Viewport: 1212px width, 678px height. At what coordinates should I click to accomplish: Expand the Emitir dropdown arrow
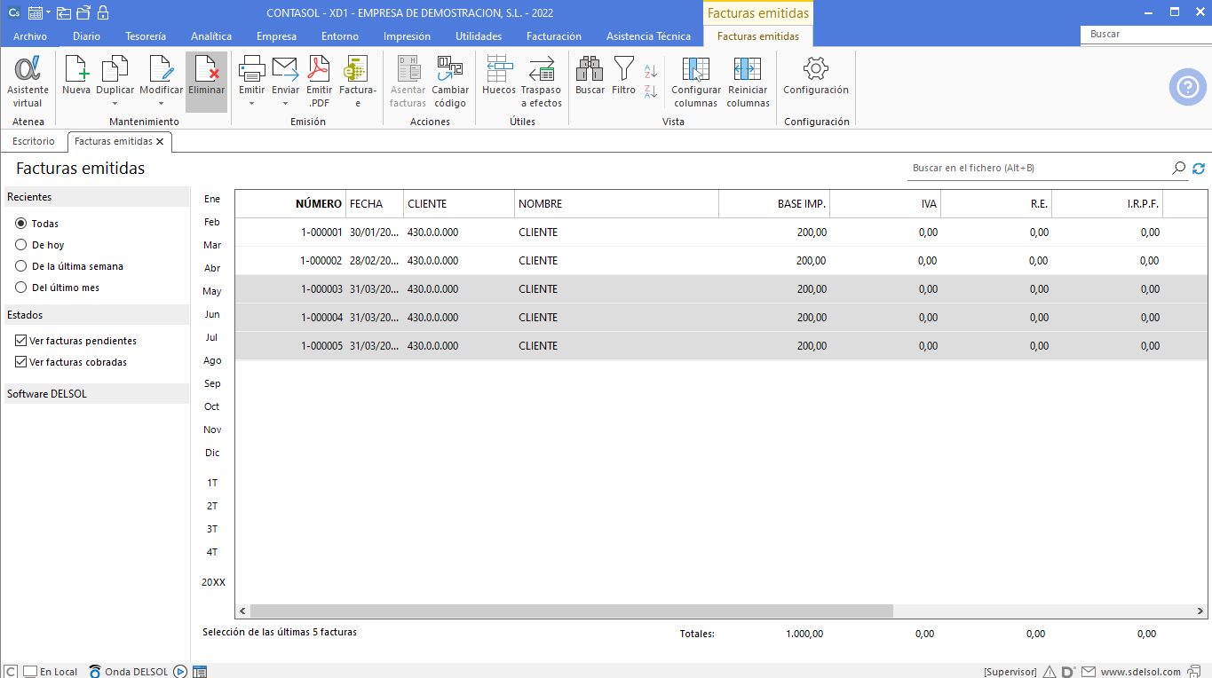(251, 103)
